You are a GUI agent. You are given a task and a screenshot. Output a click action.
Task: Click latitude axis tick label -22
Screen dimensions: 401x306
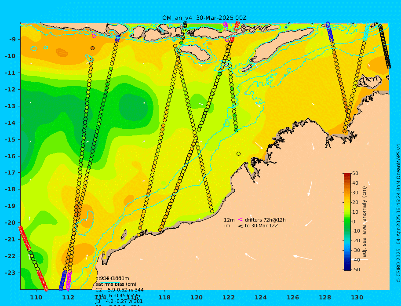pos(10,256)
